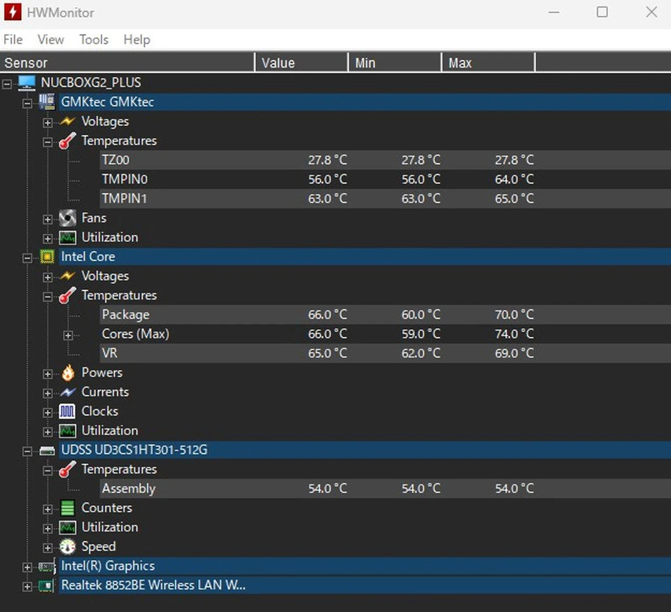Click the flame icon next to Powers
Viewport: 671px width, 612px height.
tap(68, 373)
